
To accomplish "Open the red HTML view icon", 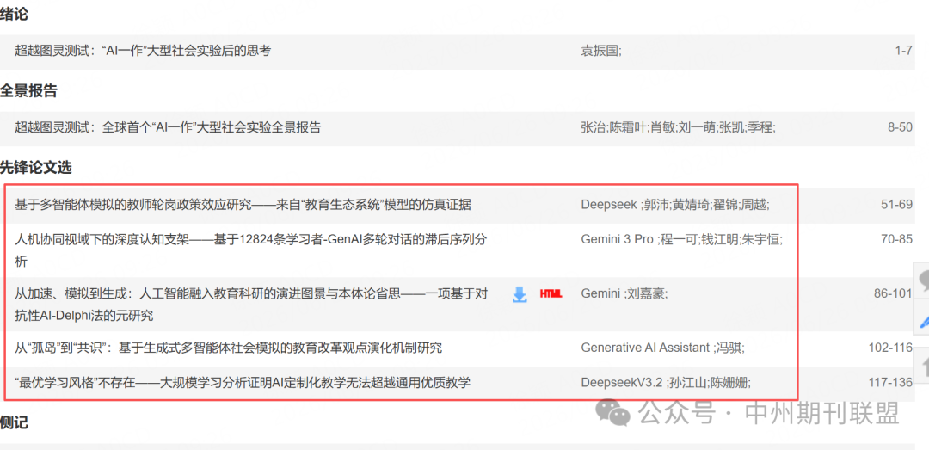I will pyautogui.click(x=551, y=293).
